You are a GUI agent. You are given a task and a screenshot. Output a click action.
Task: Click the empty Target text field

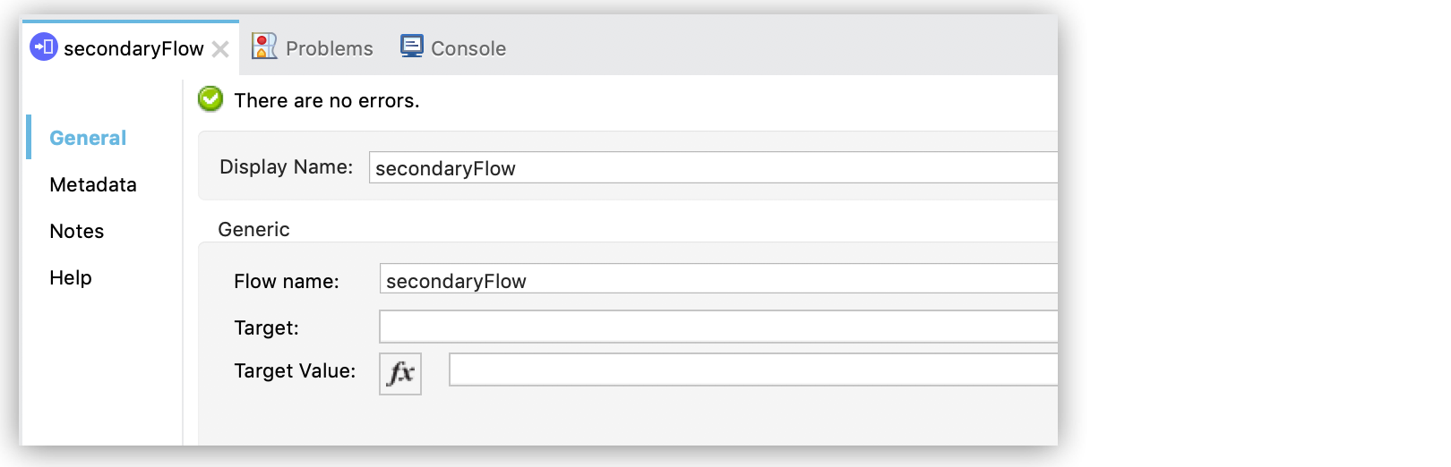click(717, 327)
